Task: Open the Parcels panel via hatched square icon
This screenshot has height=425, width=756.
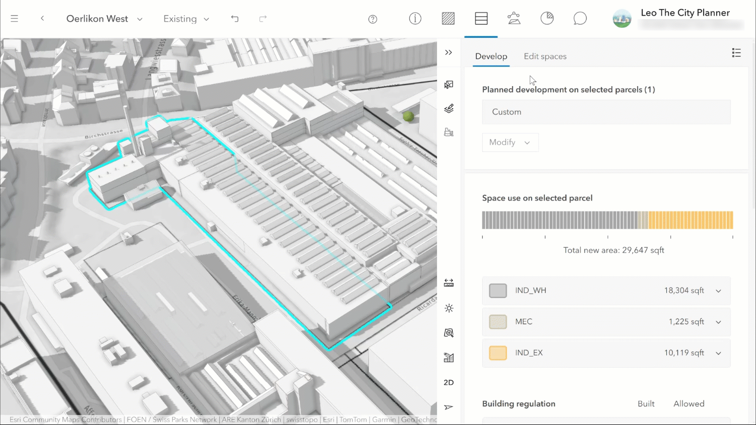Action: click(x=448, y=18)
